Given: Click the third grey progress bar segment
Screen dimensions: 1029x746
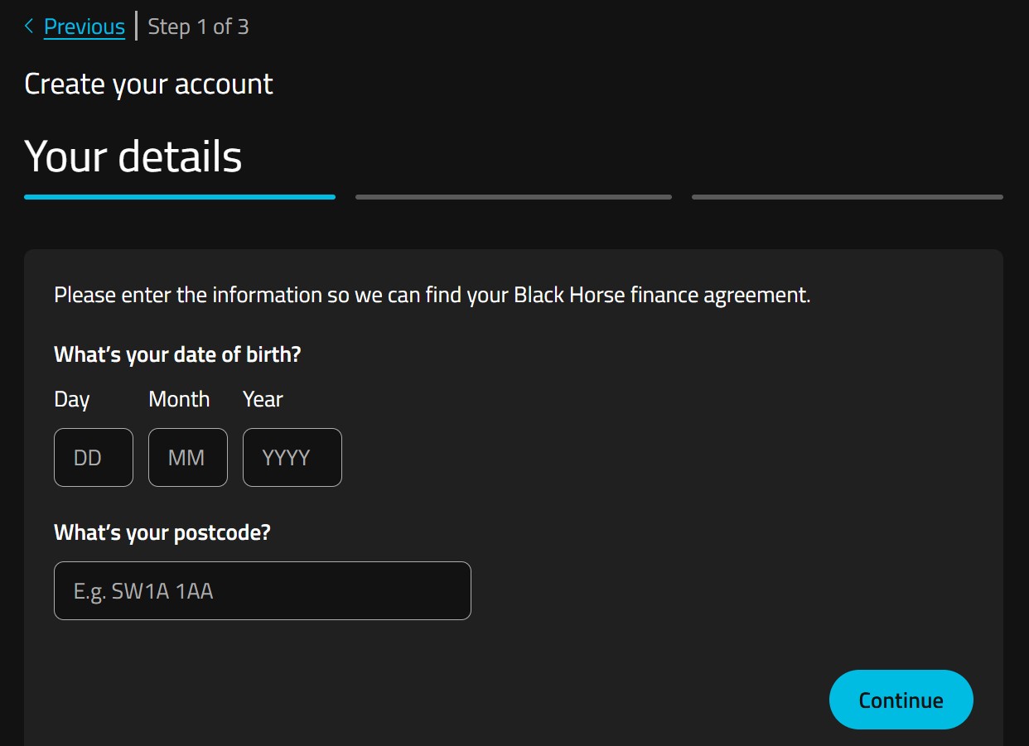Looking at the screenshot, I should [x=848, y=197].
